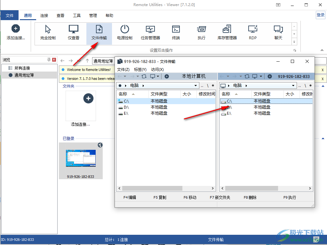Switch to the Help ribbon tab
This screenshot has width=327, height=245.
click(109, 15)
